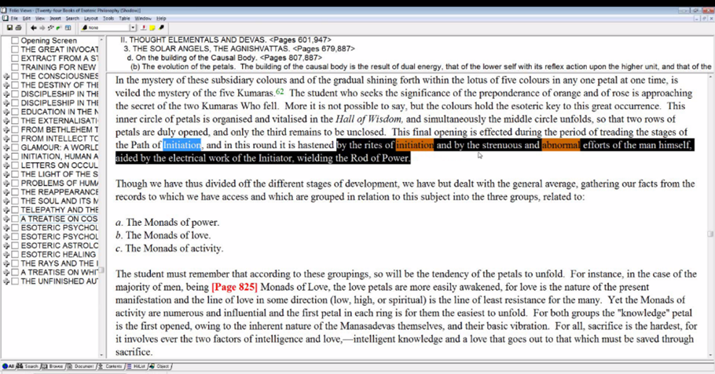Open the Table menu
Image resolution: width=715 pixels, height=374 pixels.
[124, 19]
